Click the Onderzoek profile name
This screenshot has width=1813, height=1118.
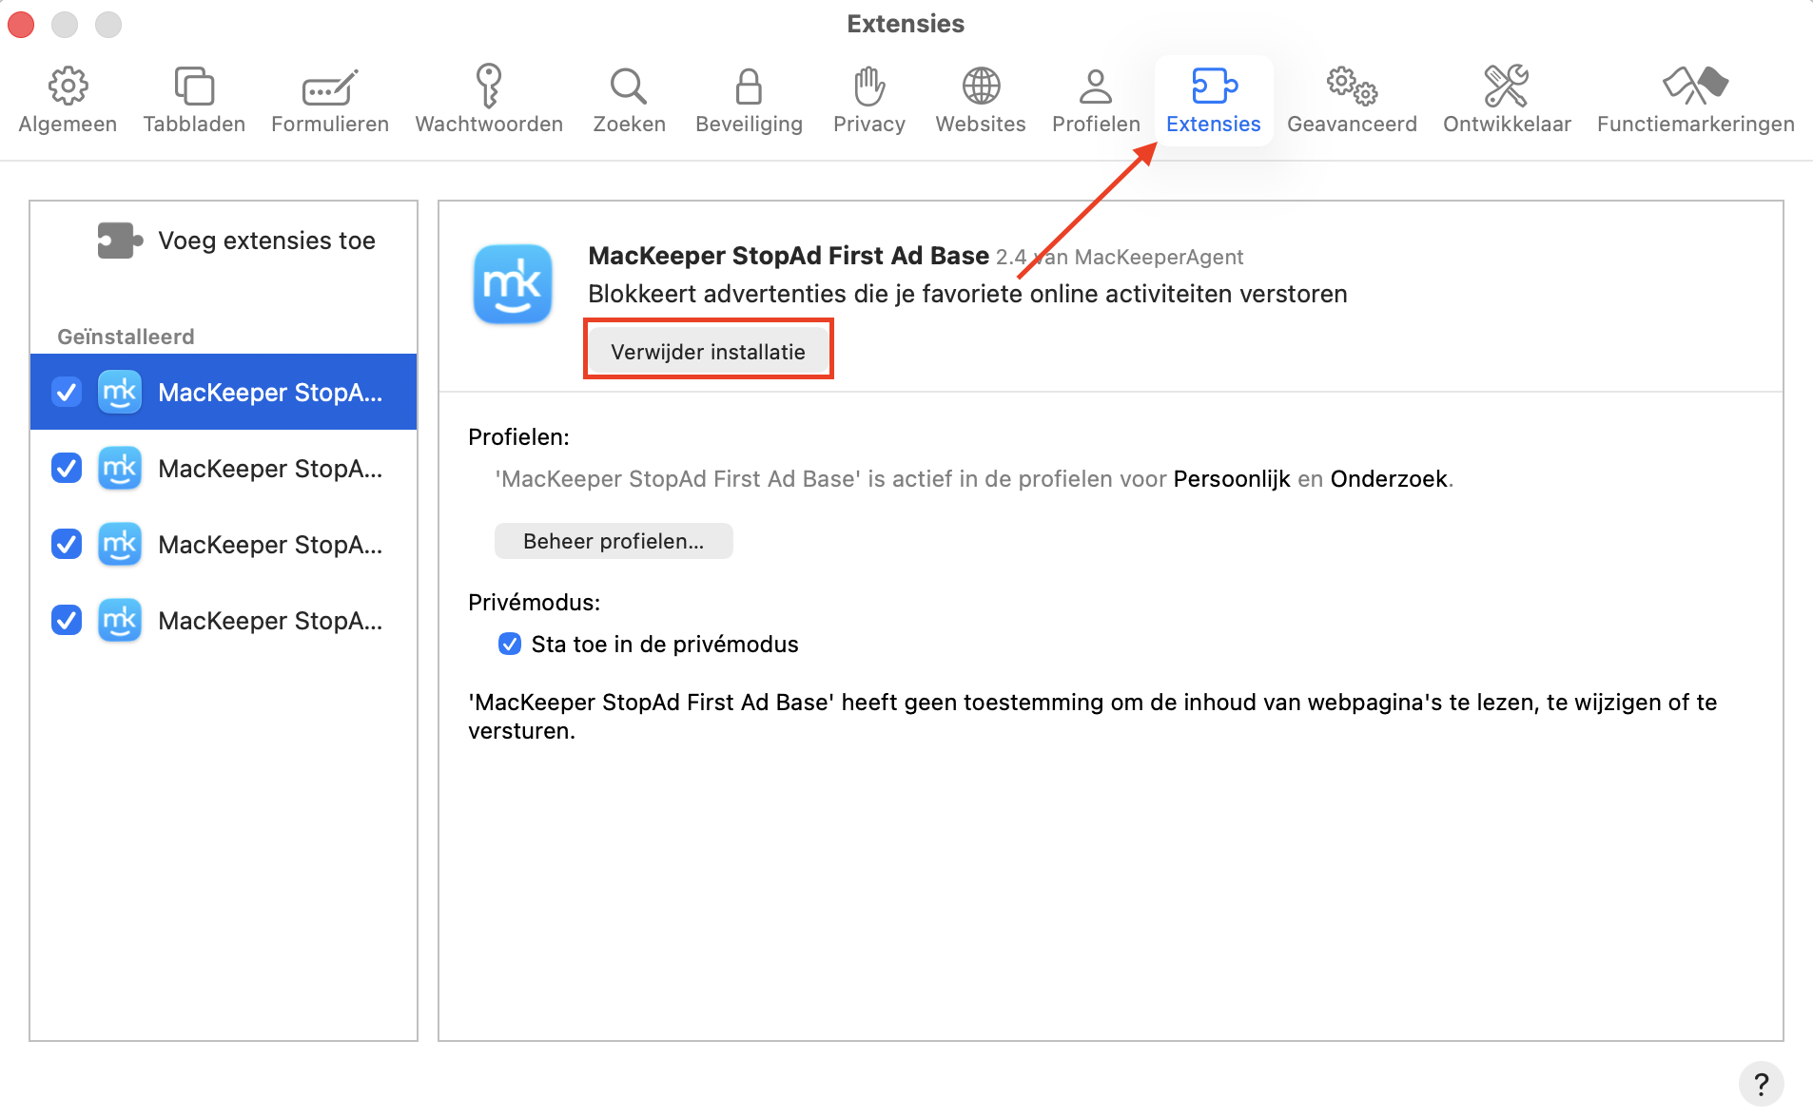(1389, 479)
